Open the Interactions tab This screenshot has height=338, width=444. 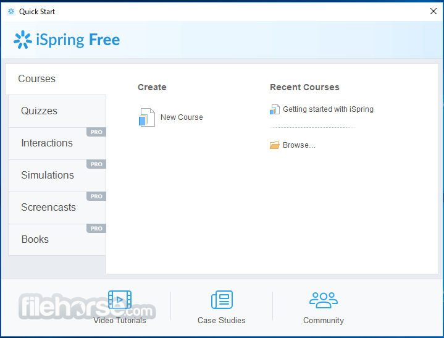[x=57, y=143]
